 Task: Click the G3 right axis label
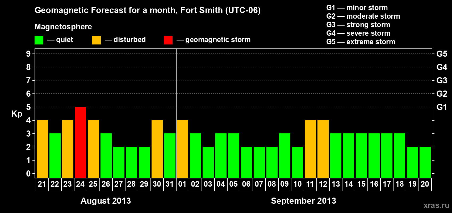[442, 80]
